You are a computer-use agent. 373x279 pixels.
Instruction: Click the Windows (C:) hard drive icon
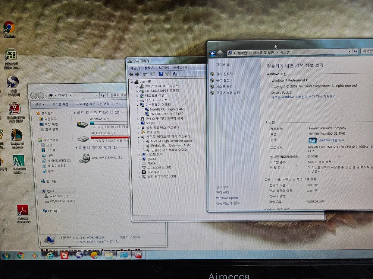pyautogui.click(x=82, y=124)
